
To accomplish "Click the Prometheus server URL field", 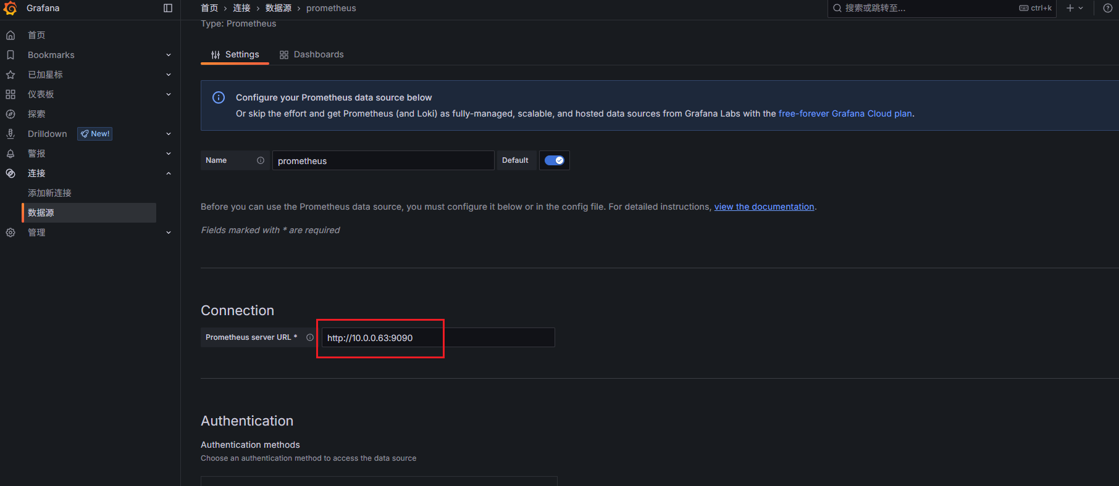I will coord(437,337).
